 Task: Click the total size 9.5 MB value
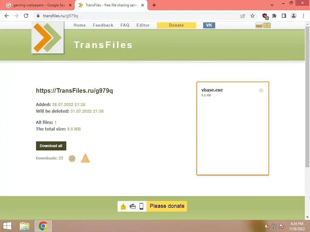pyautogui.click(x=74, y=129)
